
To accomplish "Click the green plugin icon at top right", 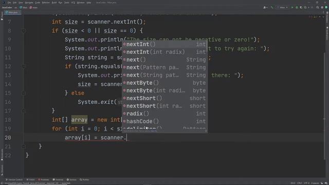I will pyautogui.click(x=326, y=7).
